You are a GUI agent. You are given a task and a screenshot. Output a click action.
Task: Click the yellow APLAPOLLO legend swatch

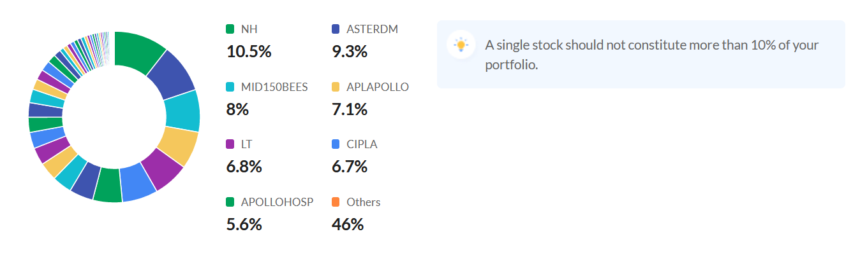(336, 87)
